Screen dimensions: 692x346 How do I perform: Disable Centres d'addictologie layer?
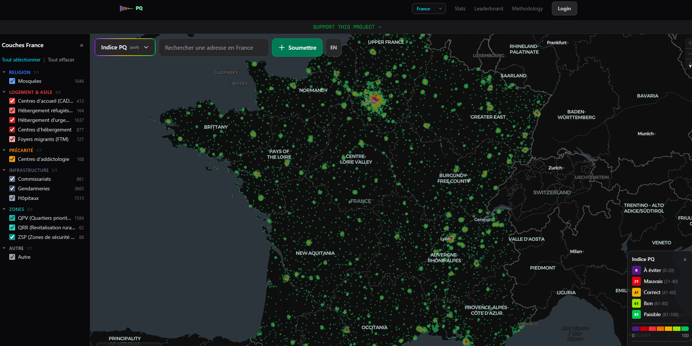pyautogui.click(x=12, y=159)
